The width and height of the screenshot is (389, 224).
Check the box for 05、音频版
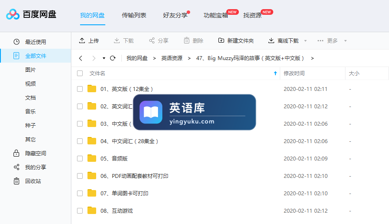(80, 158)
